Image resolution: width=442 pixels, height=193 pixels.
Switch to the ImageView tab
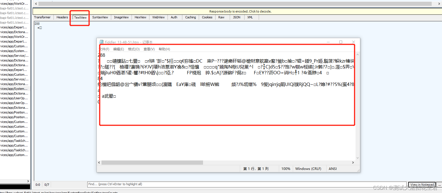(x=121, y=17)
